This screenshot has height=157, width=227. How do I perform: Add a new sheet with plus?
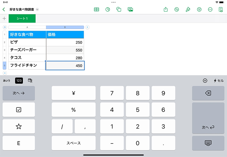pos(4,19)
